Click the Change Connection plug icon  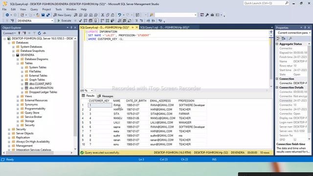pos(12,21)
